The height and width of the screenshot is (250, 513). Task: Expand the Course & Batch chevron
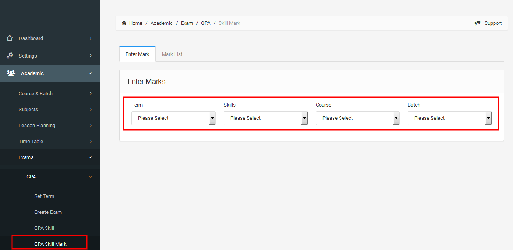(91, 93)
